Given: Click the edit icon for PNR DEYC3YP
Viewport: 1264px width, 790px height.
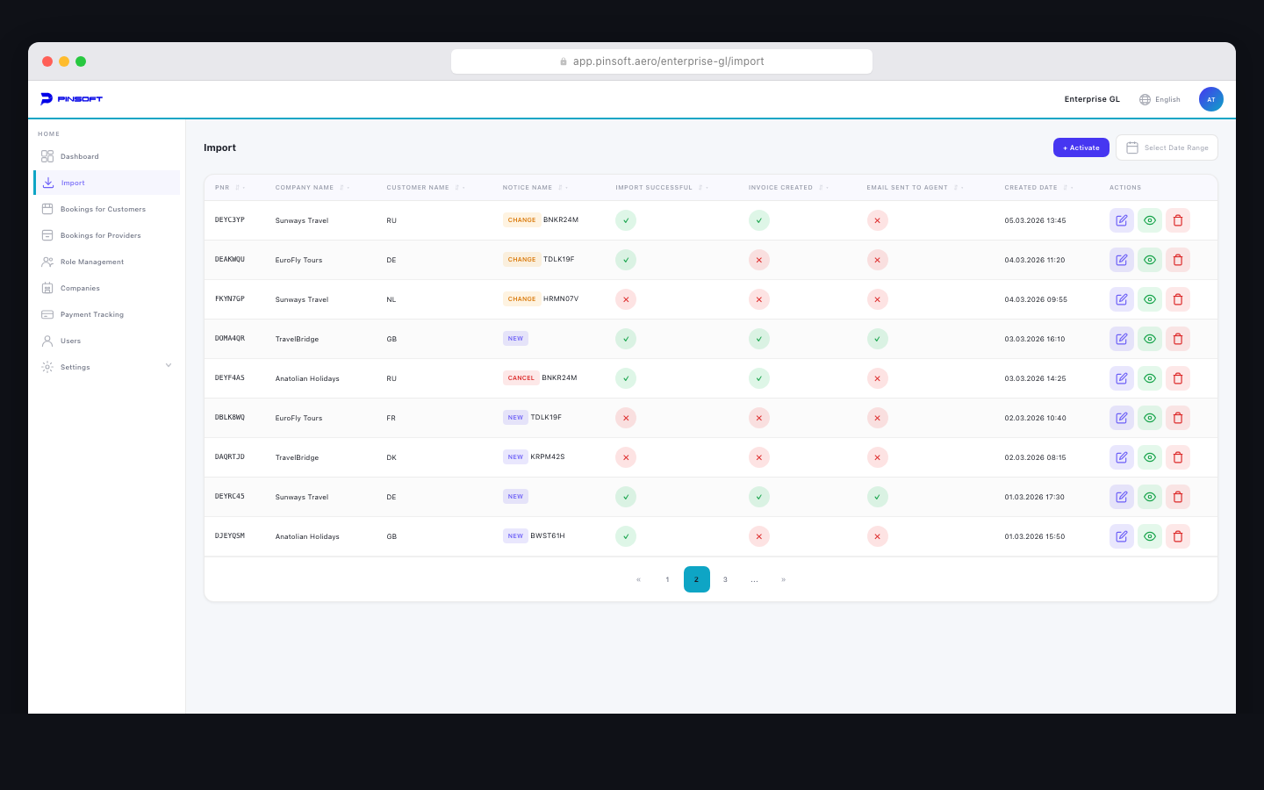Looking at the screenshot, I should pos(1121,220).
